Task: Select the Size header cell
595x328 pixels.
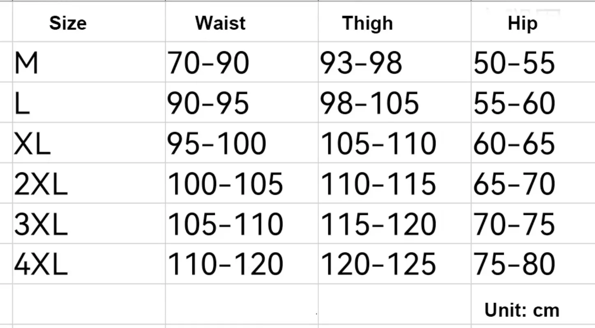Action: coord(89,22)
